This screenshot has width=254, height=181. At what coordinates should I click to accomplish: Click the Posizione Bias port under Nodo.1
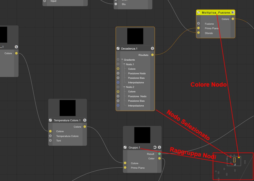tap(118, 78)
